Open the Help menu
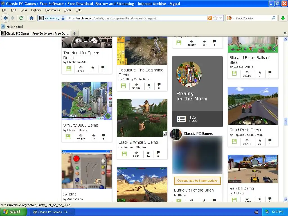 tap(78, 10)
